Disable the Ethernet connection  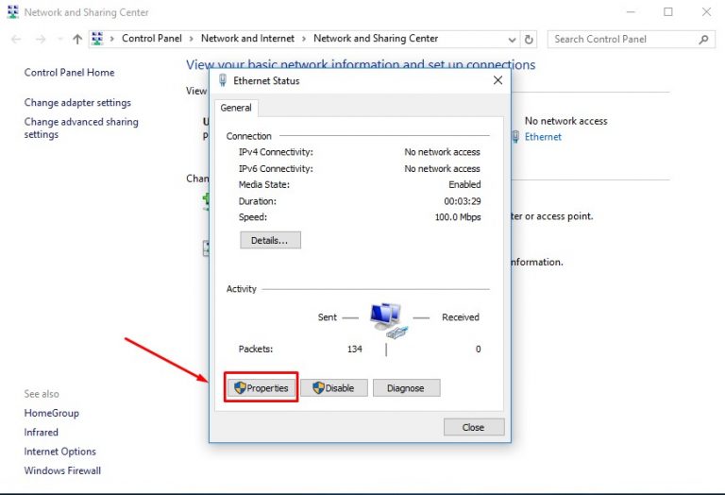click(x=334, y=387)
